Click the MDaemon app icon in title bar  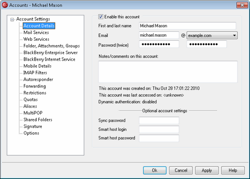pos(5,5)
